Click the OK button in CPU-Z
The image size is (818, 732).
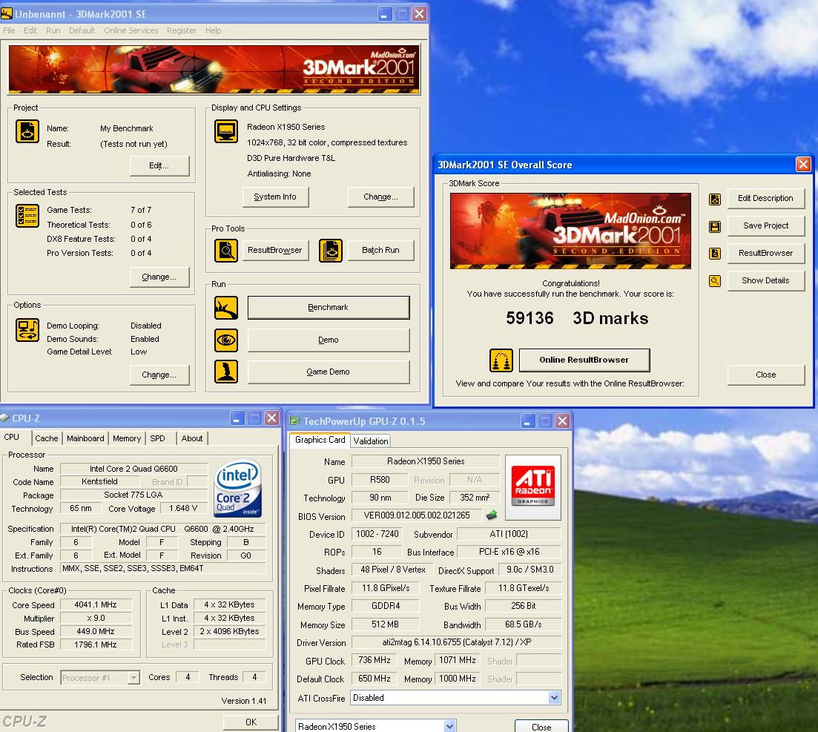(x=251, y=722)
